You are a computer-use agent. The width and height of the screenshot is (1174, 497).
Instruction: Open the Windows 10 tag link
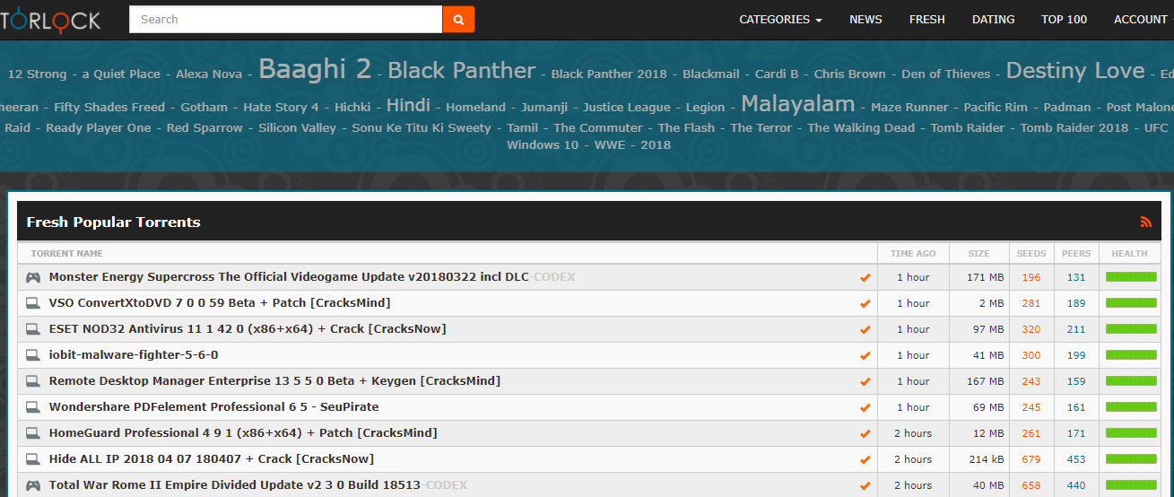point(543,144)
